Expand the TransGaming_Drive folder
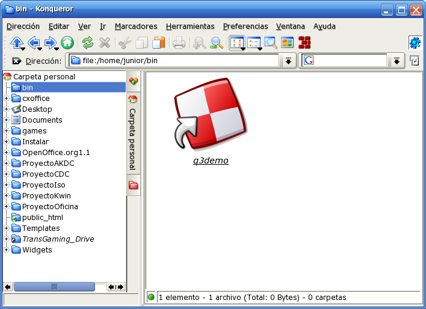 [x=6, y=239]
